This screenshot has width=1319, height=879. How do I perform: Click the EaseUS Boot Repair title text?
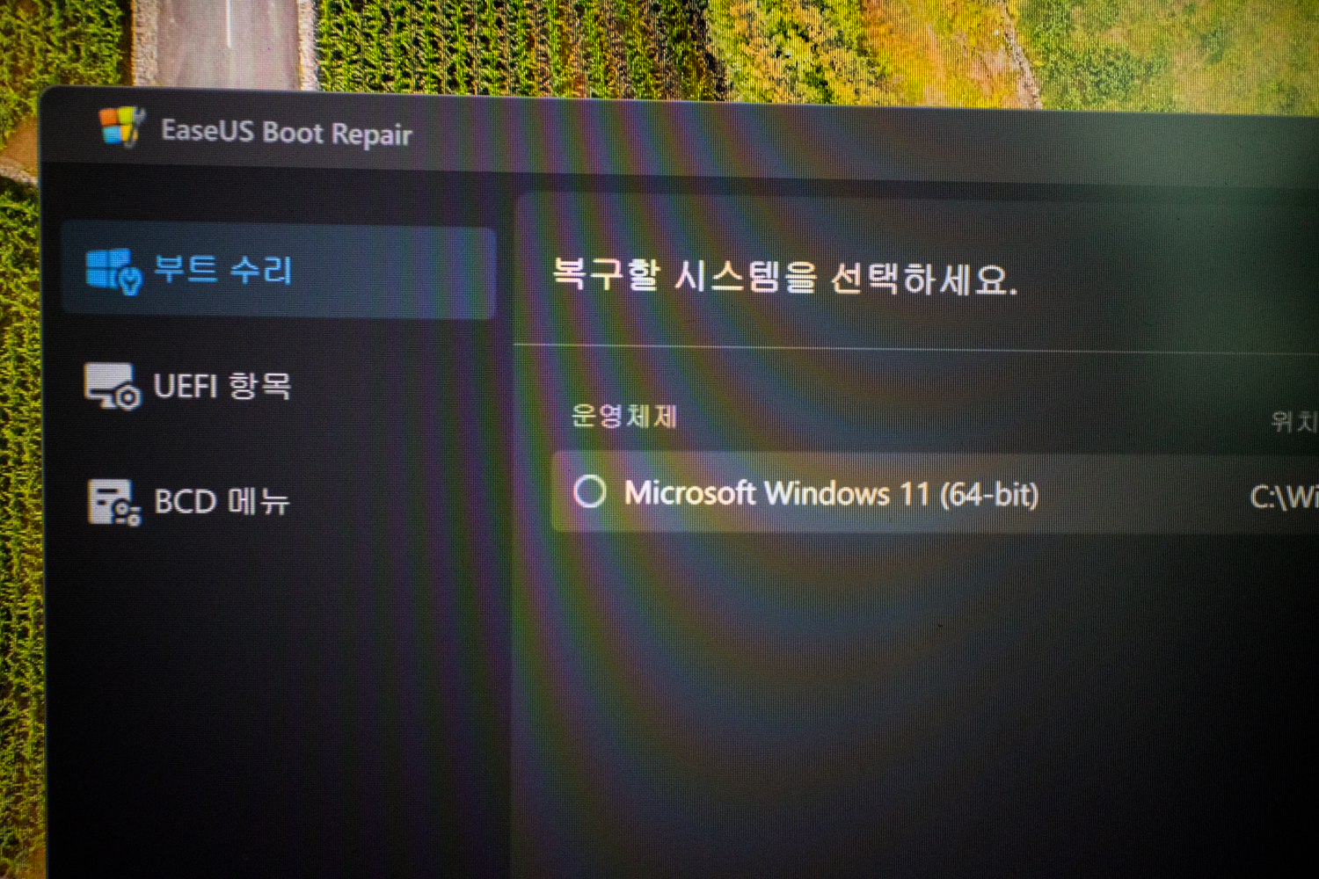287,133
